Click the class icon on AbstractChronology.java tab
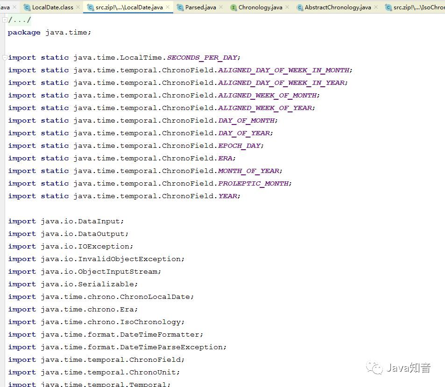 coord(300,7)
